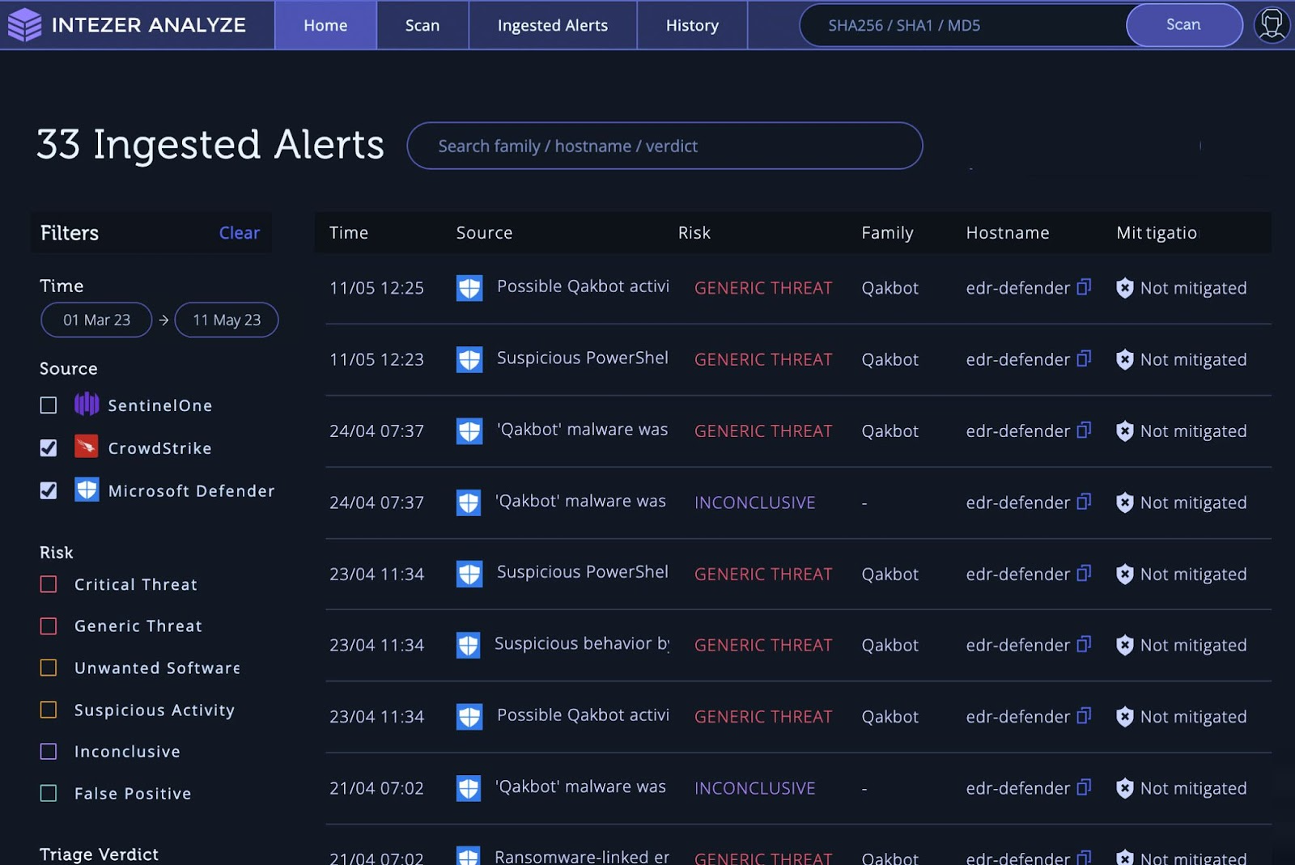Open the end date picker 11 May 23
This screenshot has width=1295, height=865.
(x=227, y=320)
